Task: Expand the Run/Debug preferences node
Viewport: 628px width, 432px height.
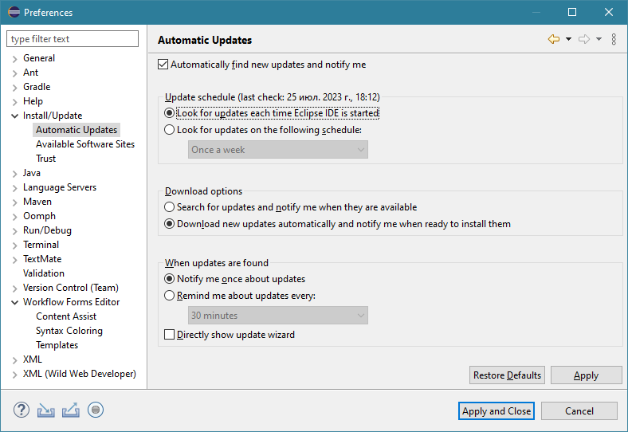Action: click(x=15, y=230)
